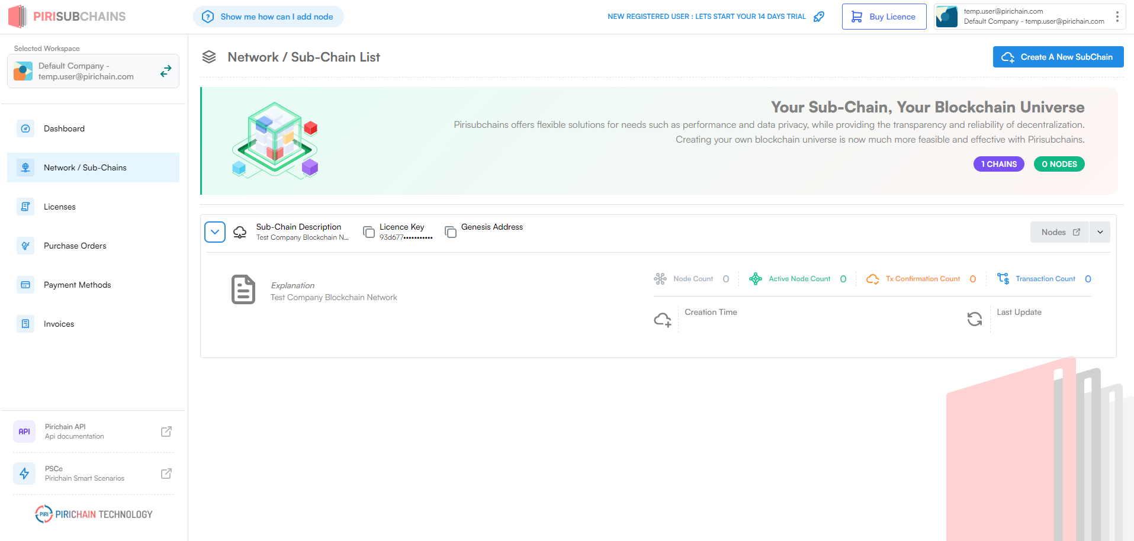The width and height of the screenshot is (1134, 541).
Task: Click the Payment Methods card icon
Action: click(x=25, y=285)
